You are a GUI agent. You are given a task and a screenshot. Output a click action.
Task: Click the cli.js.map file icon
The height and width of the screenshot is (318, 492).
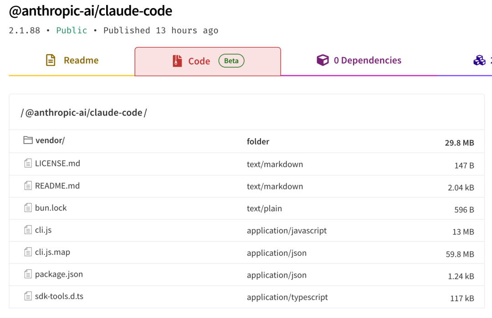click(28, 252)
